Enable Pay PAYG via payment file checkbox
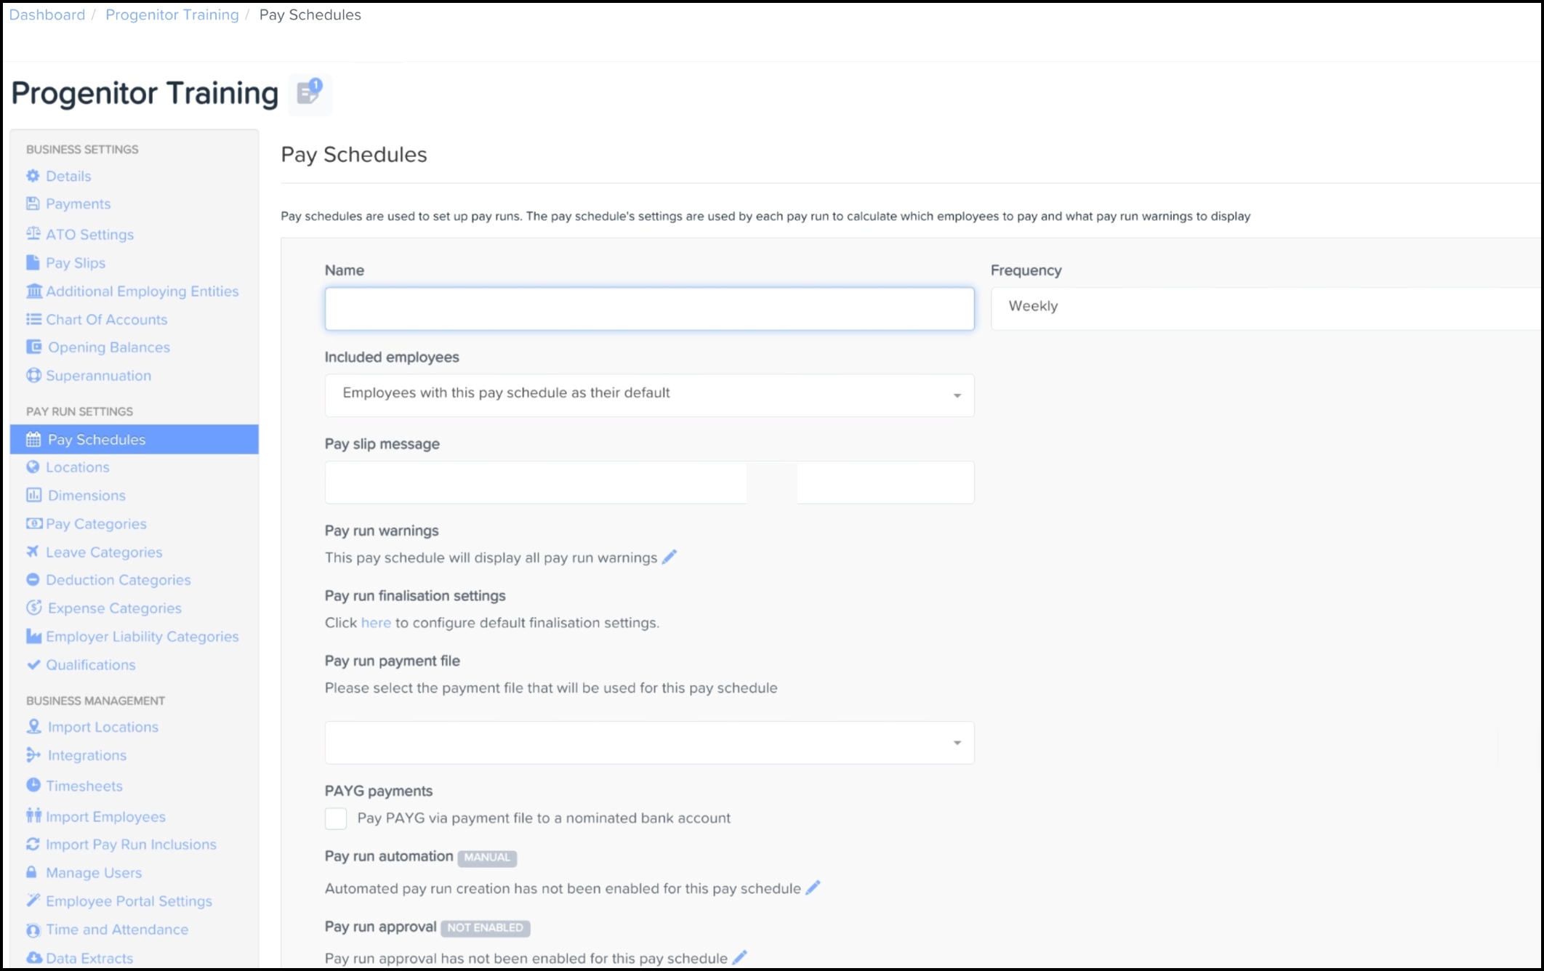 (x=336, y=818)
